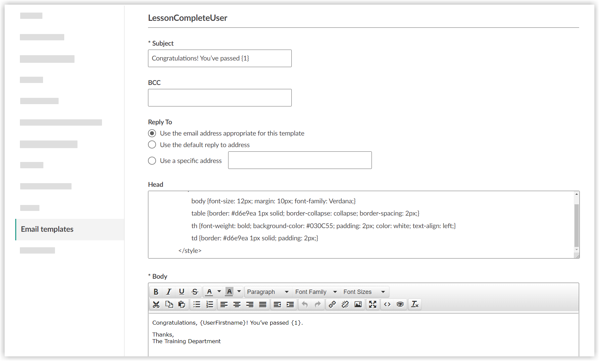The width and height of the screenshot is (599, 361).
Task: Open the source code view
Action: click(x=387, y=304)
